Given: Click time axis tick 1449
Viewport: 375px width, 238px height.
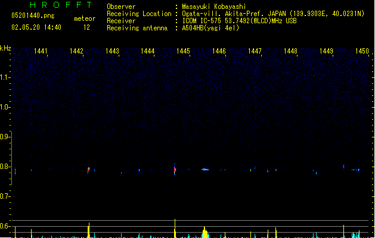Looking at the screenshot, I should click(x=326, y=51).
